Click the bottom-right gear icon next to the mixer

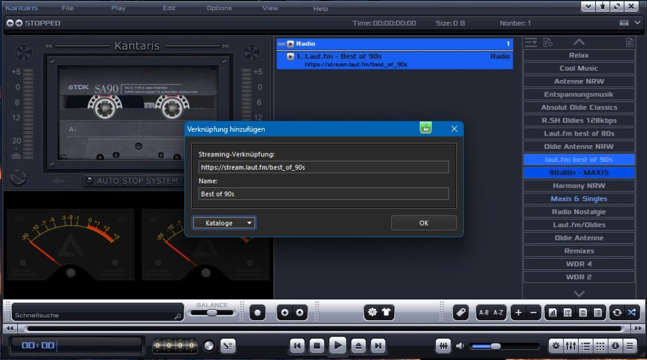tap(556, 346)
